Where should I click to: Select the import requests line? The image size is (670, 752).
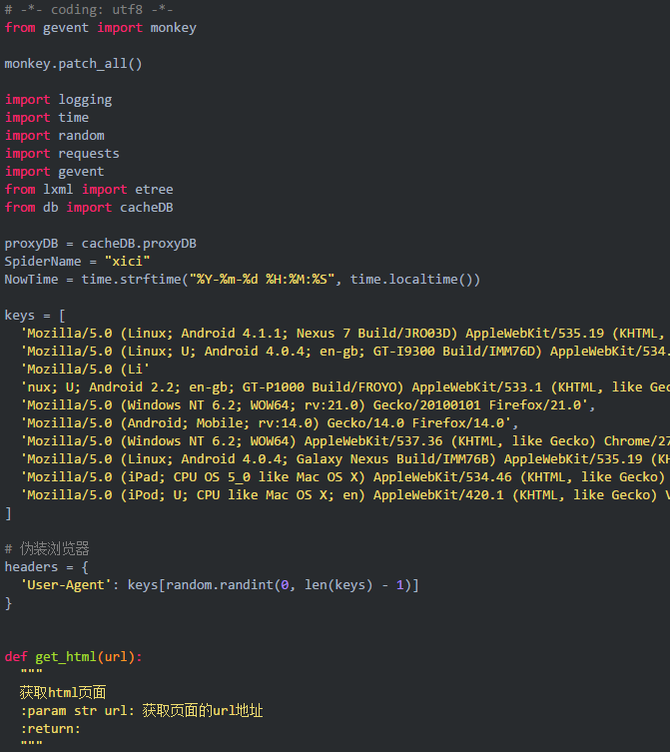62,154
